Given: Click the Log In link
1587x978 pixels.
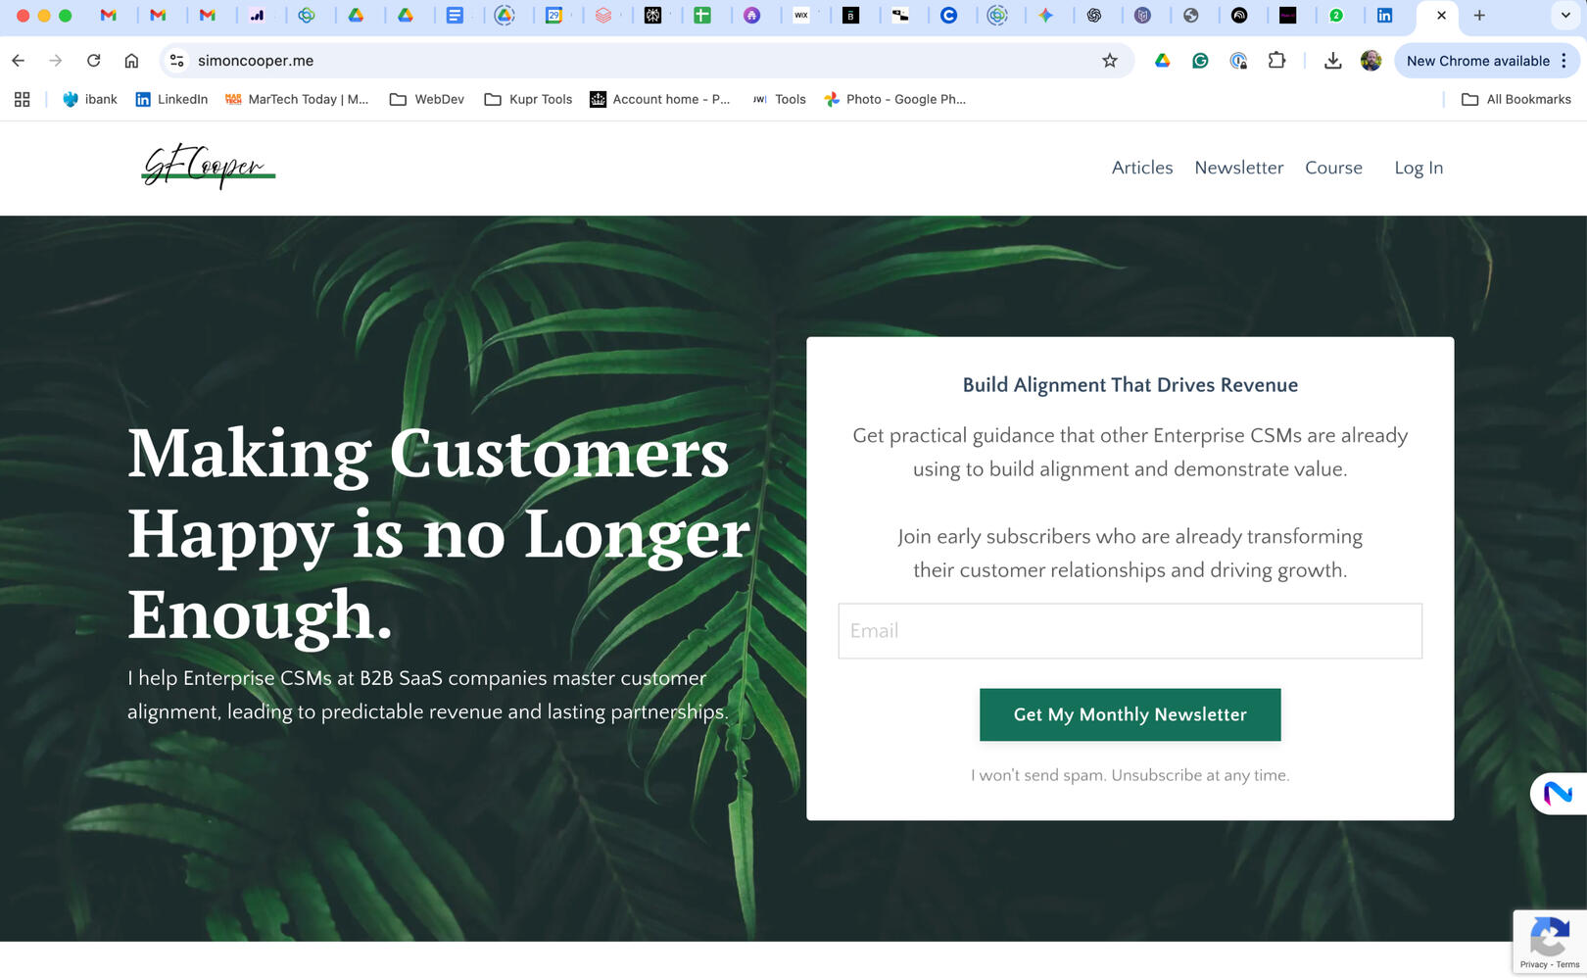Looking at the screenshot, I should (x=1418, y=168).
